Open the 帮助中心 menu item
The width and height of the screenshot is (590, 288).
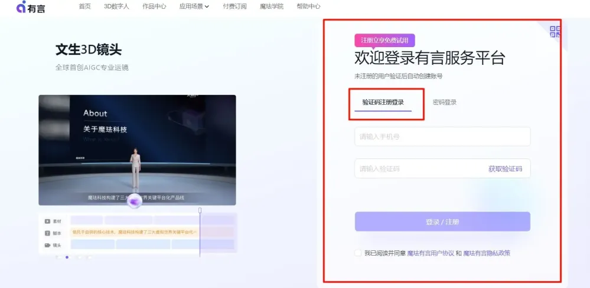point(308,6)
